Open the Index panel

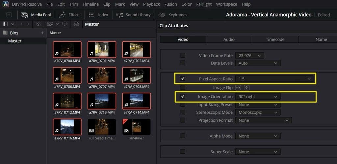(x=99, y=15)
